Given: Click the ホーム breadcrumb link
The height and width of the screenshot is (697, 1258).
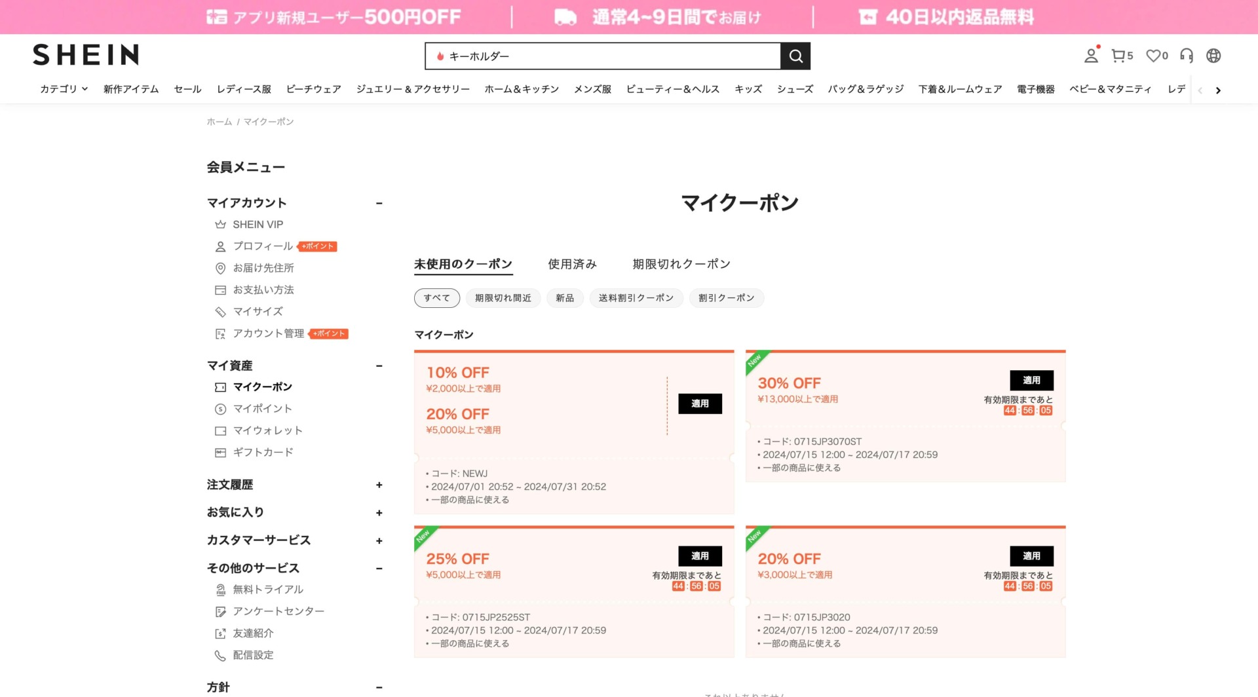Looking at the screenshot, I should (219, 122).
